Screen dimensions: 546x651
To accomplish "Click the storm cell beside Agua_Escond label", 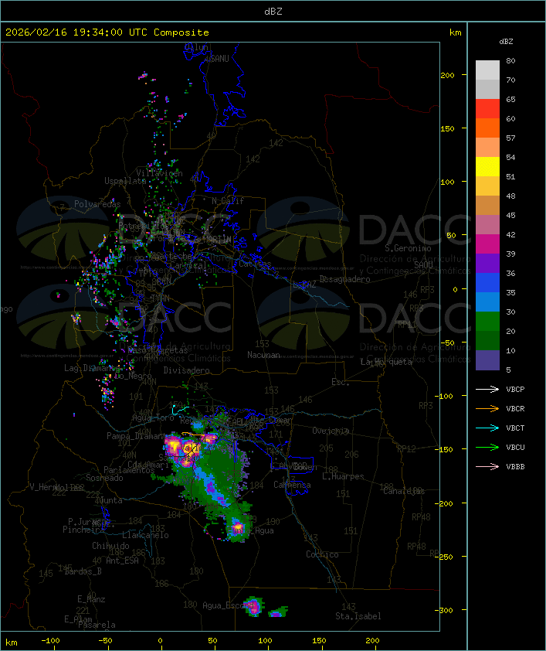I will point(253,607).
